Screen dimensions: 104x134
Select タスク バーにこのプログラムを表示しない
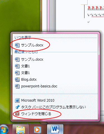(x=50, y=107)
